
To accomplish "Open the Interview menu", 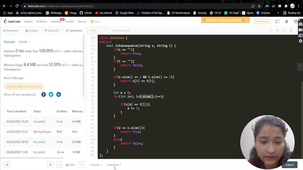I will [x=56, y=21].
